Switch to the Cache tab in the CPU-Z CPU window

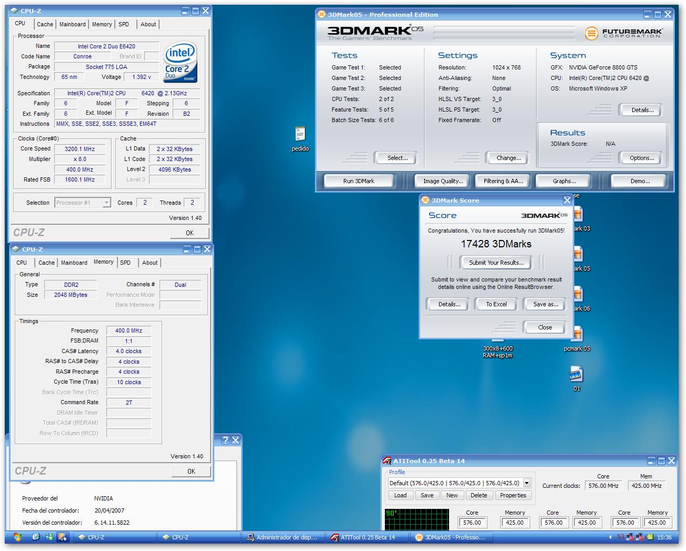tap(45, 24)
